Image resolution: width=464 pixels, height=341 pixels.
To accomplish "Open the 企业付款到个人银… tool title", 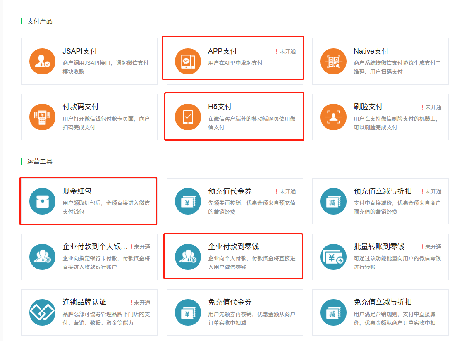I will click(x=95, y=247).
